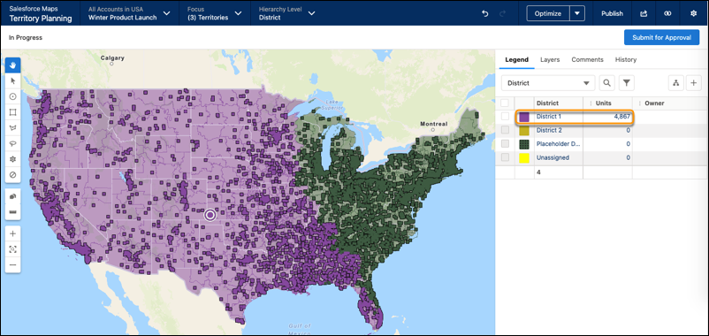Click the linked circles icon in header
Viewport: 709px width, 336px height.
click(667, 13)
